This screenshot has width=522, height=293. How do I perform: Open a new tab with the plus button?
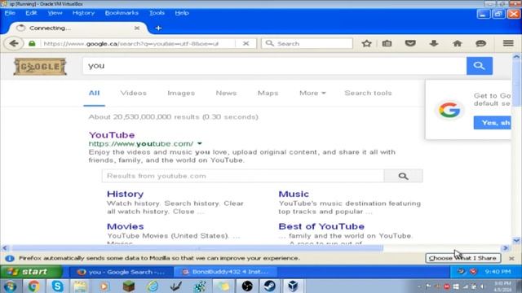[x=158, y=28]
